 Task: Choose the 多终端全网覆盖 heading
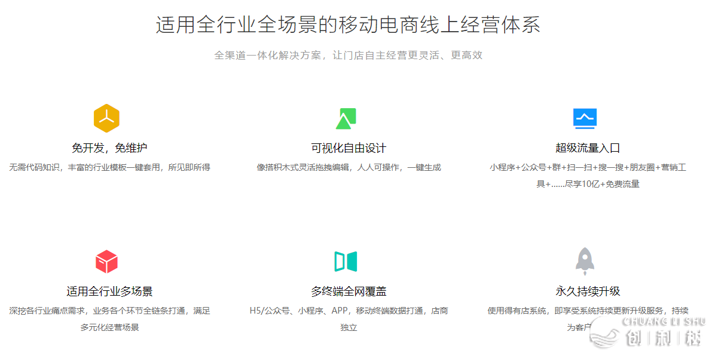point(349,291)
